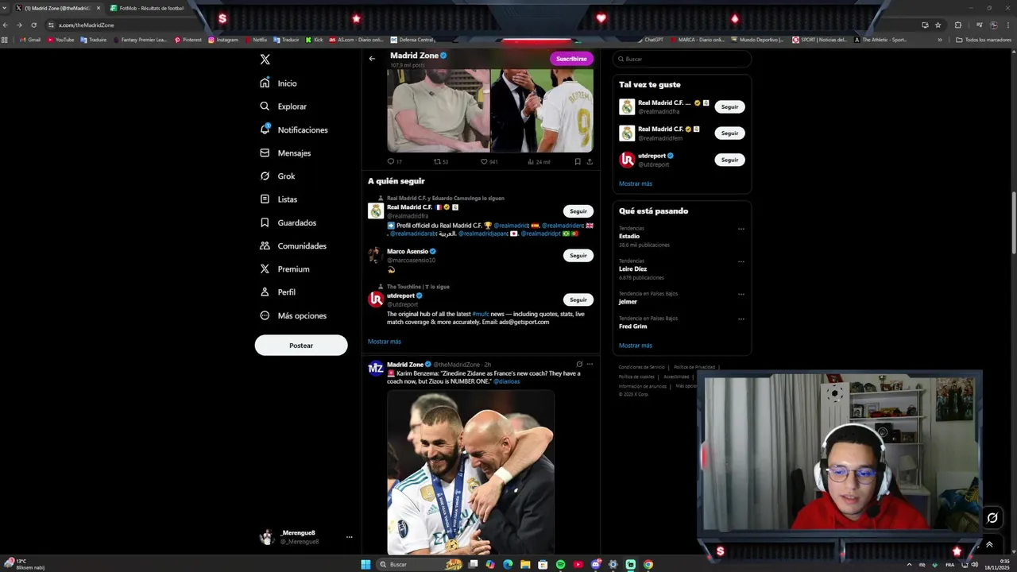Image resolution: width=1017 pixels, height=572 pixels.
Task: Click the back arrow beside Madrid Zone
Action: [372, 59]
